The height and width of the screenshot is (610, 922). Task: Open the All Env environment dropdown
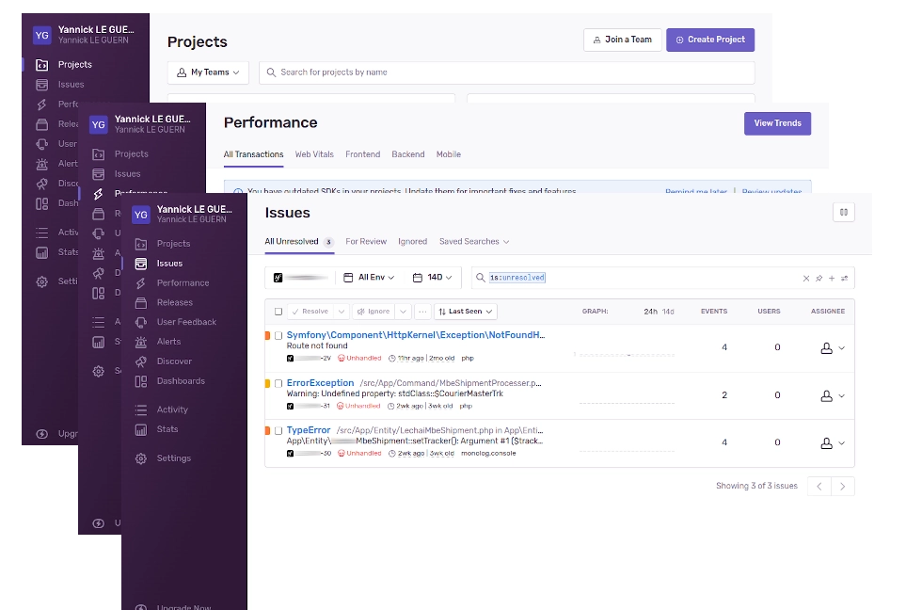coord(369,278)
